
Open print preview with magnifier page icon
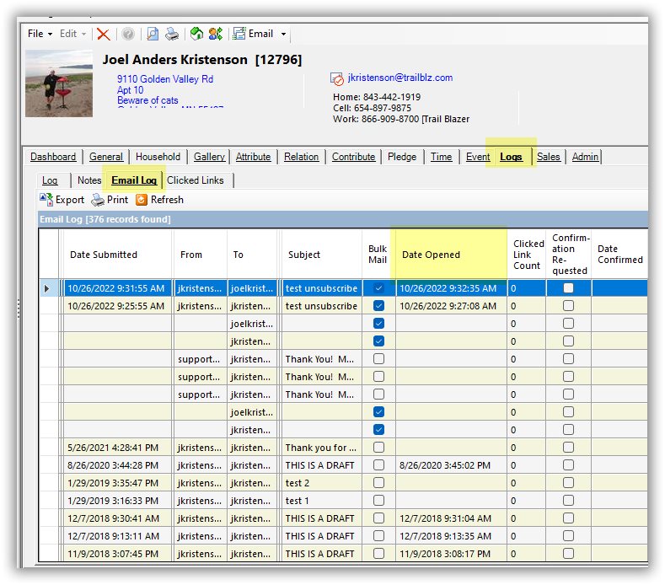coord(153,34)
